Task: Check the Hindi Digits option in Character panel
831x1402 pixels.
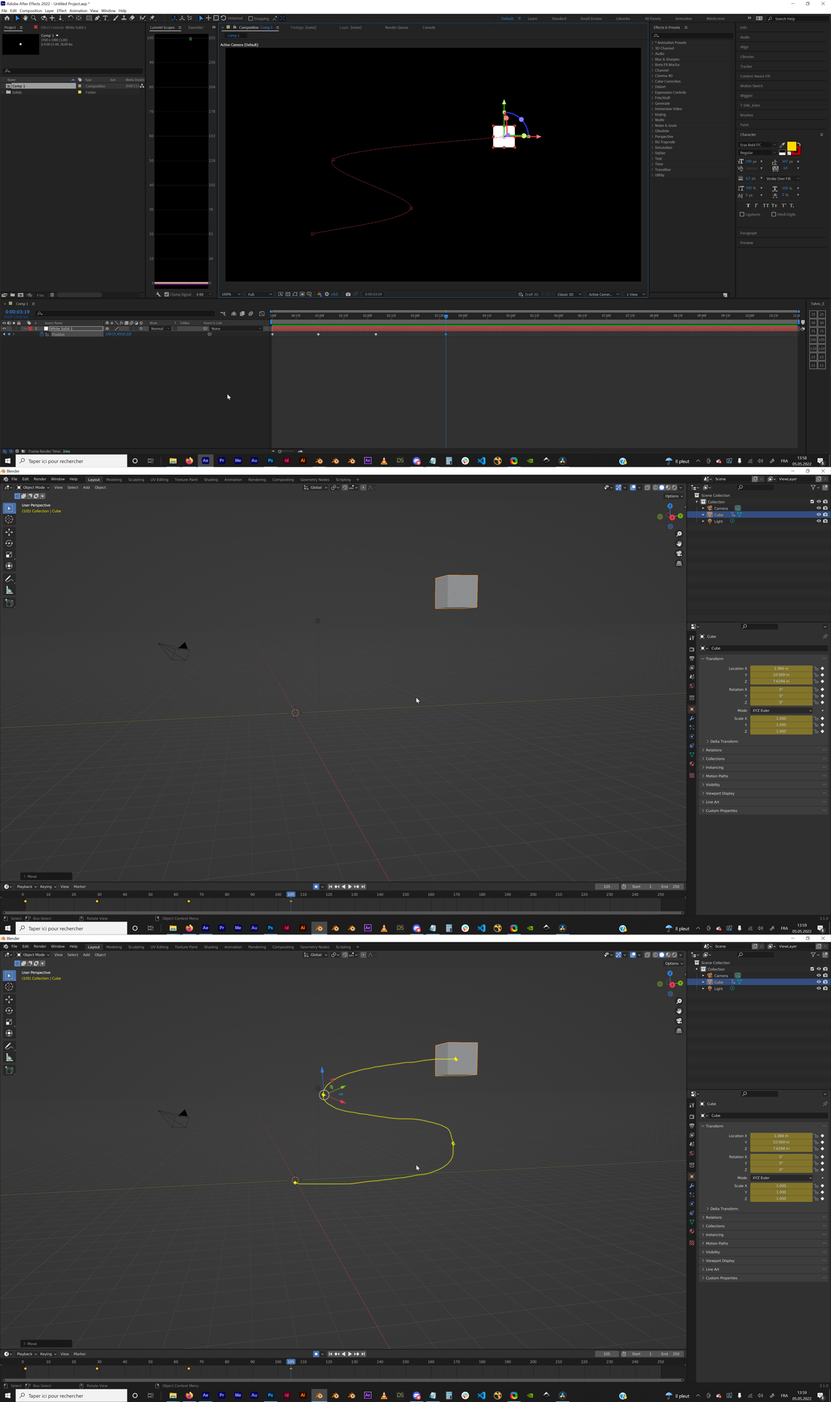Action: click(x=773, y=214)
